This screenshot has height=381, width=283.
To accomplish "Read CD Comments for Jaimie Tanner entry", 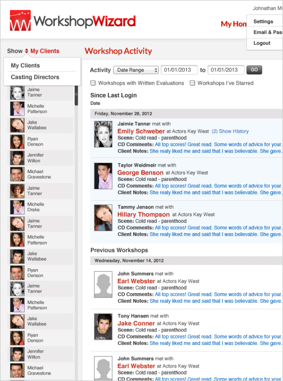I will click(x=219, y=144).
